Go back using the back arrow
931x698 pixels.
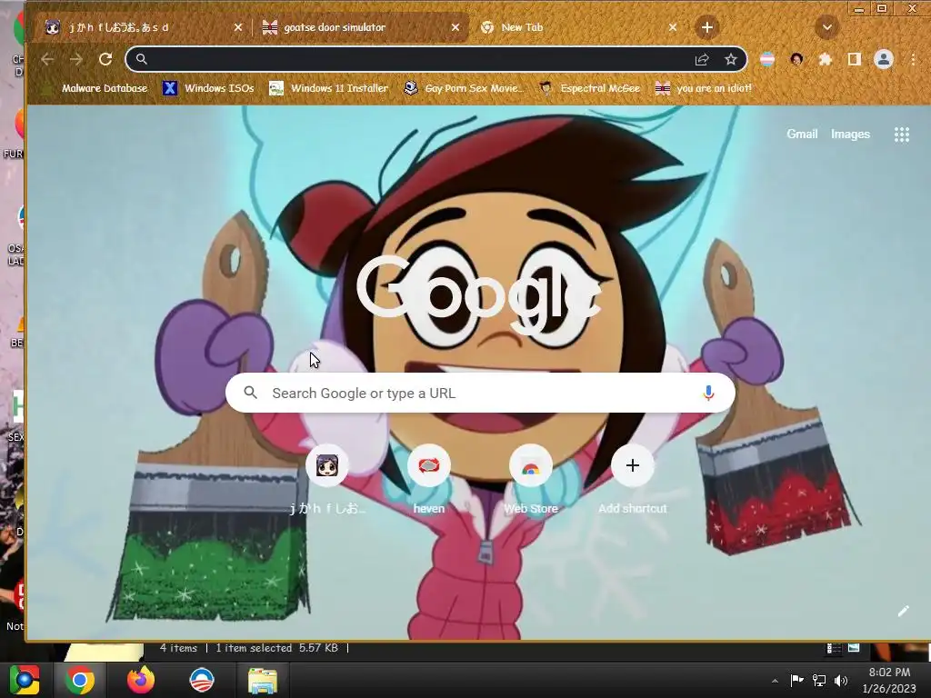[47, 59]
